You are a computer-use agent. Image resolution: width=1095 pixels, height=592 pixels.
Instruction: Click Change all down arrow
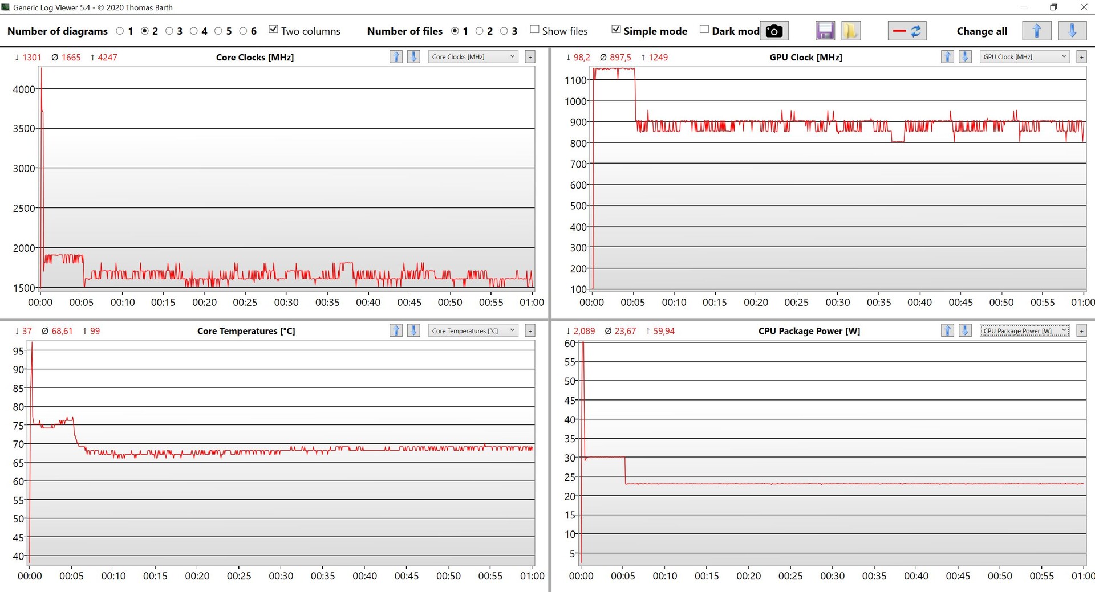[1072, 31]
